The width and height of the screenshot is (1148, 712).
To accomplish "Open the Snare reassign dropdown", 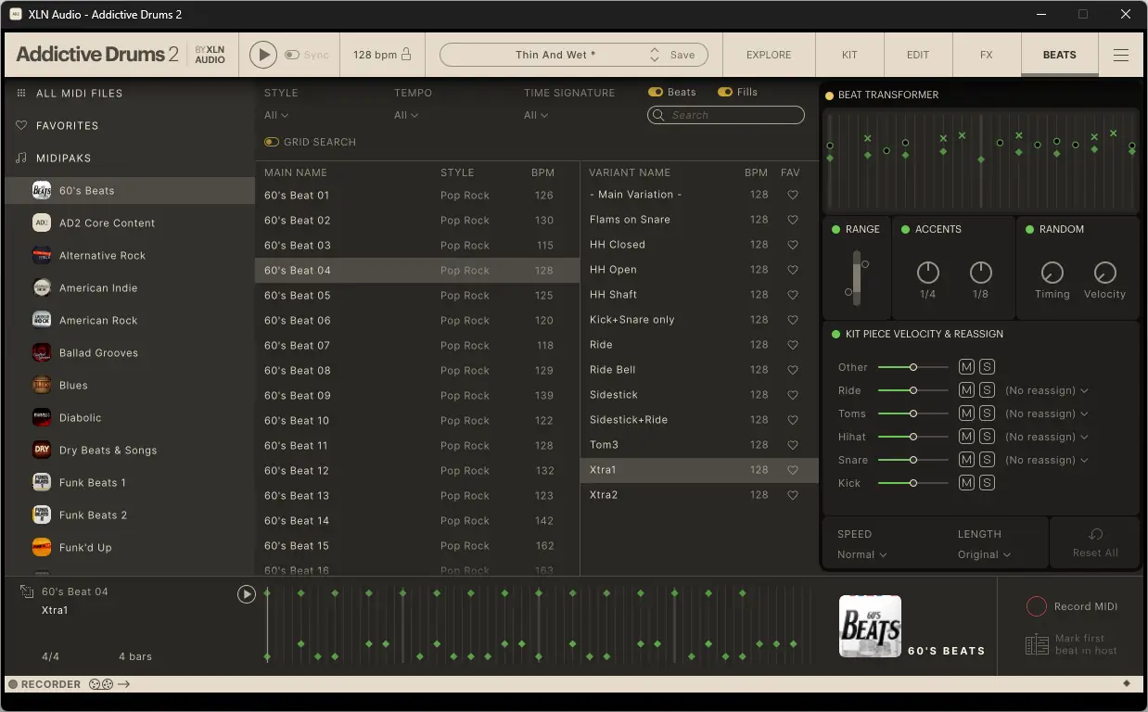I will pyautogui.click(x=1047, y=460).
